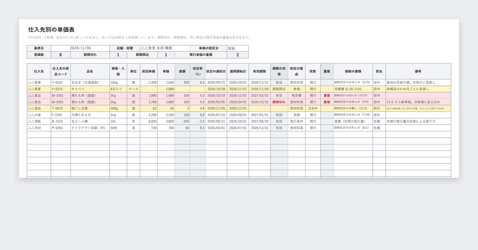
Task: Click the 5,800 unit price cell
Action: pyautogui.click(x=166, y=121)
